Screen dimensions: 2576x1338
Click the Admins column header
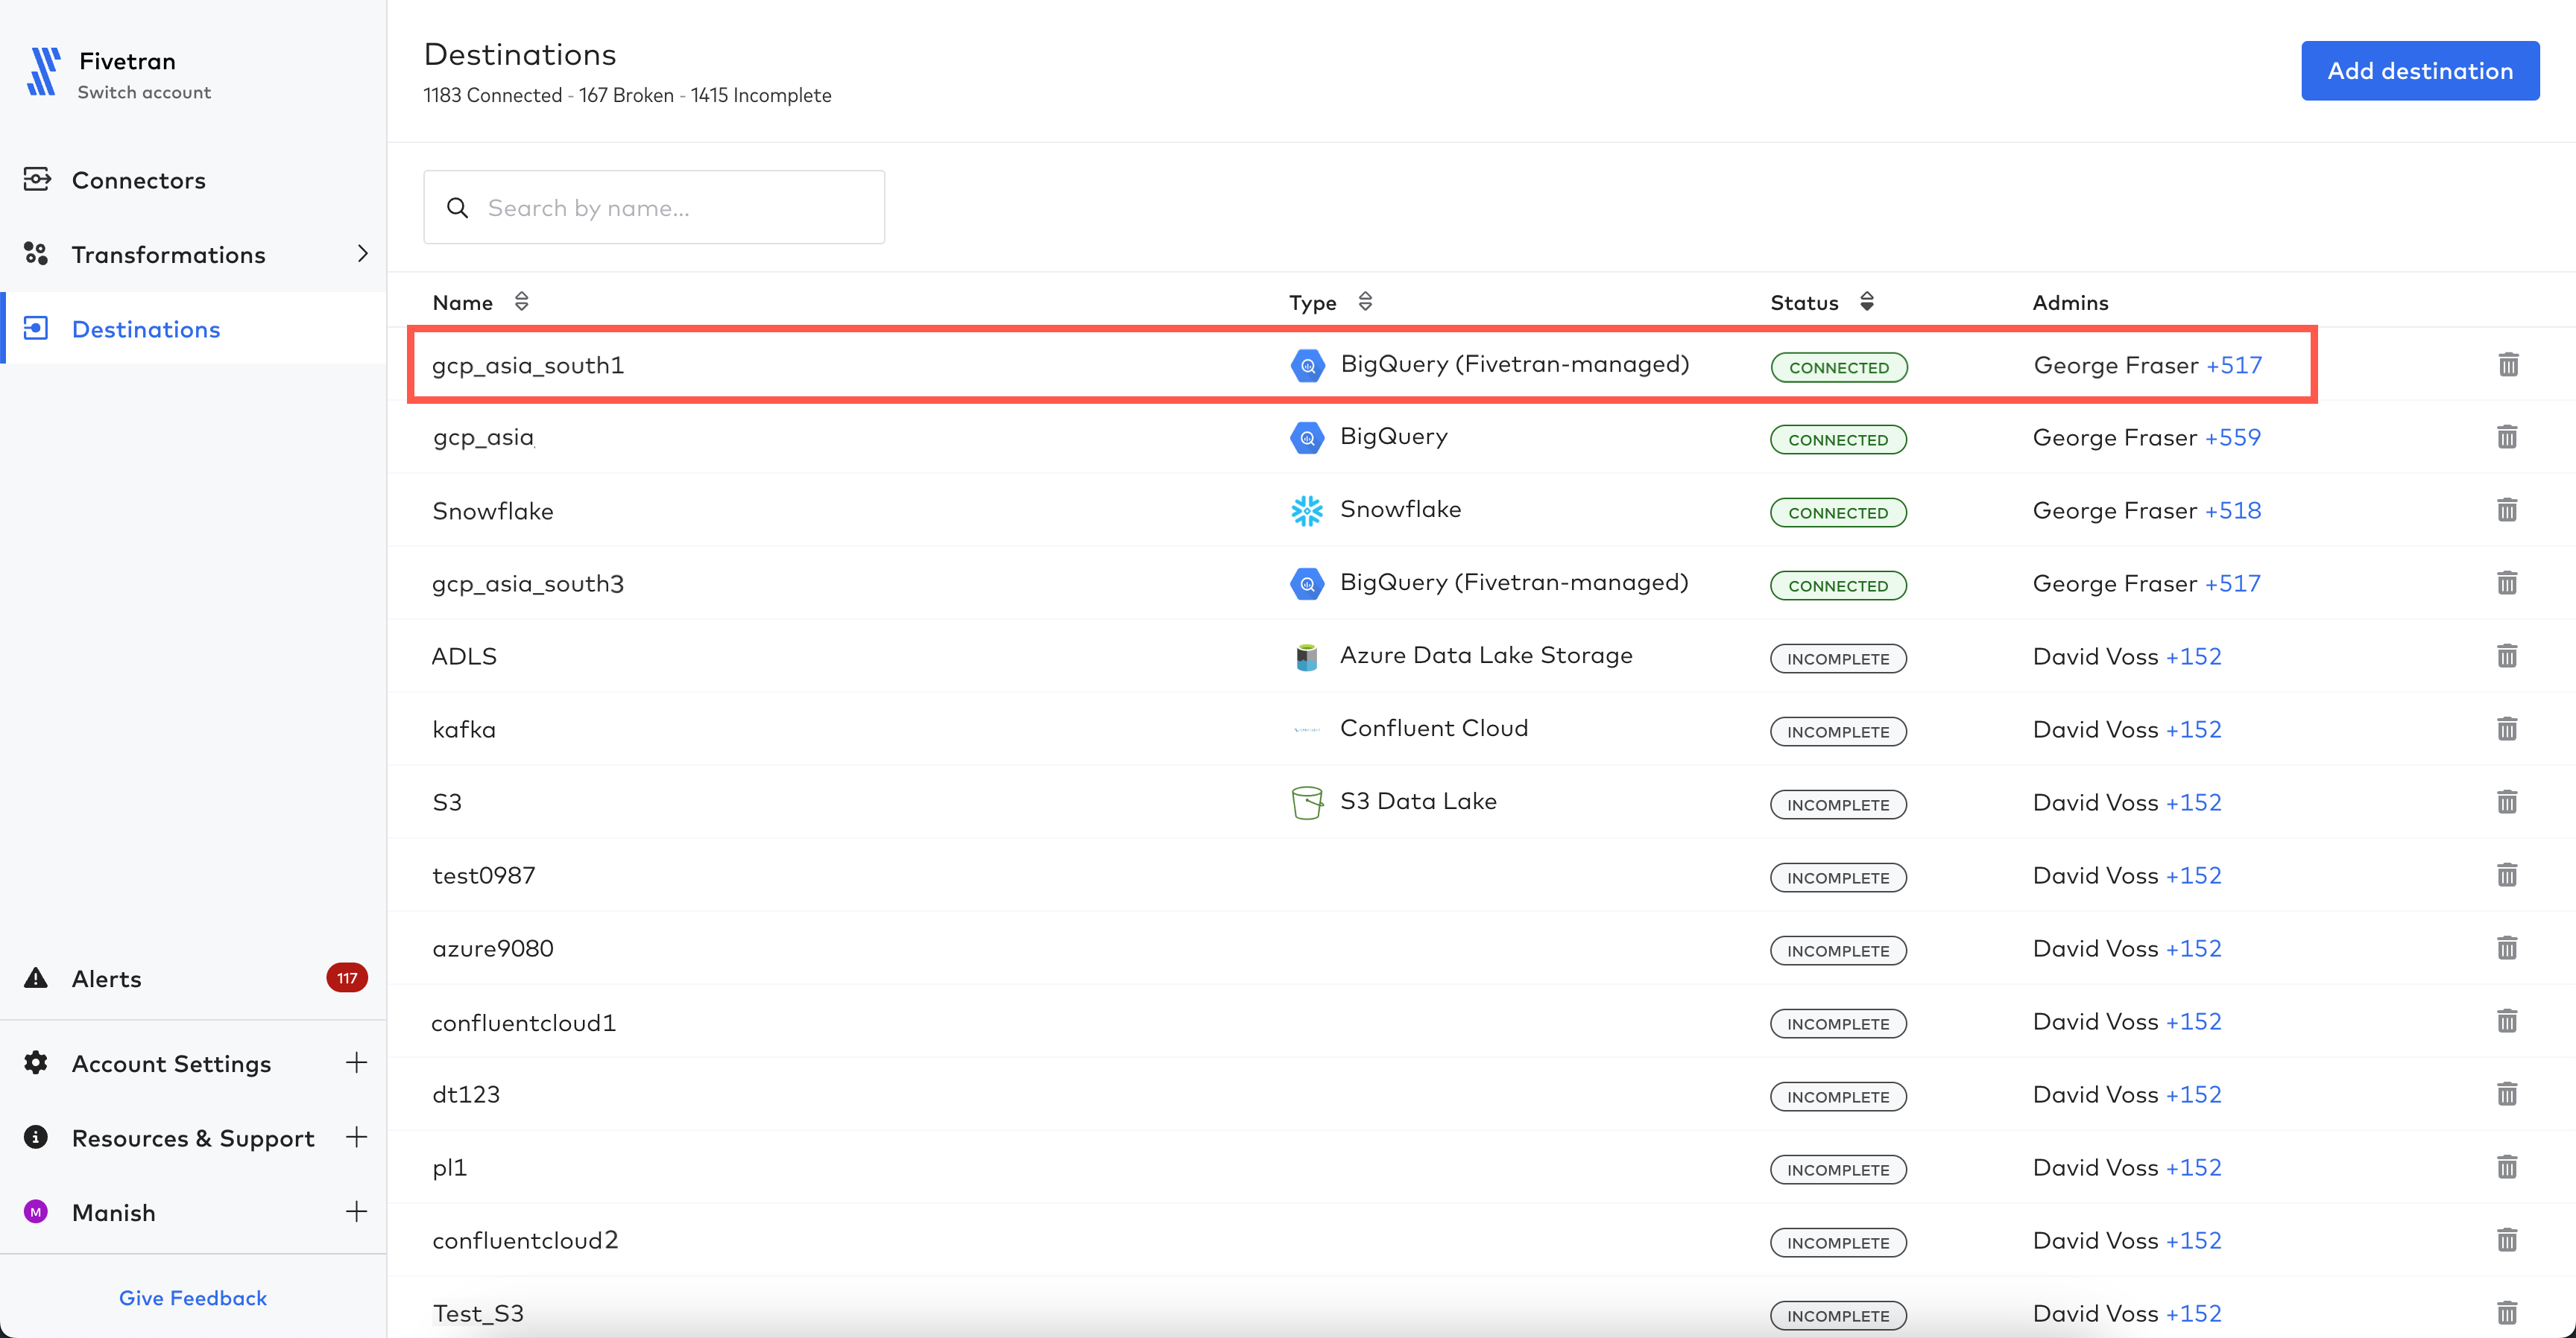2070,302
